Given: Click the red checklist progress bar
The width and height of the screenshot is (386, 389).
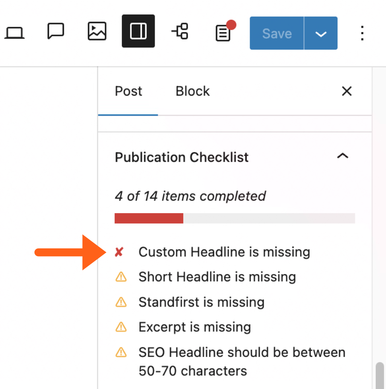Looking at the screenshot, I should [x=149, y=218].
